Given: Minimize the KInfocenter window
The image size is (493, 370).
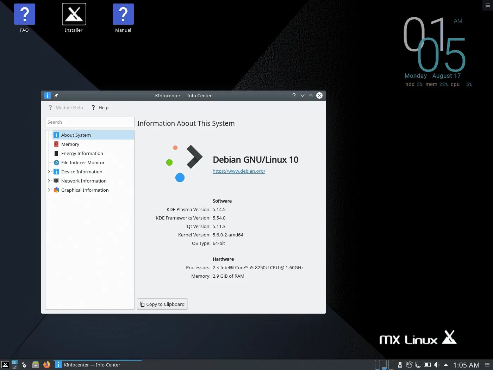Looking at the screenshot, I should (x=302, y=95).
